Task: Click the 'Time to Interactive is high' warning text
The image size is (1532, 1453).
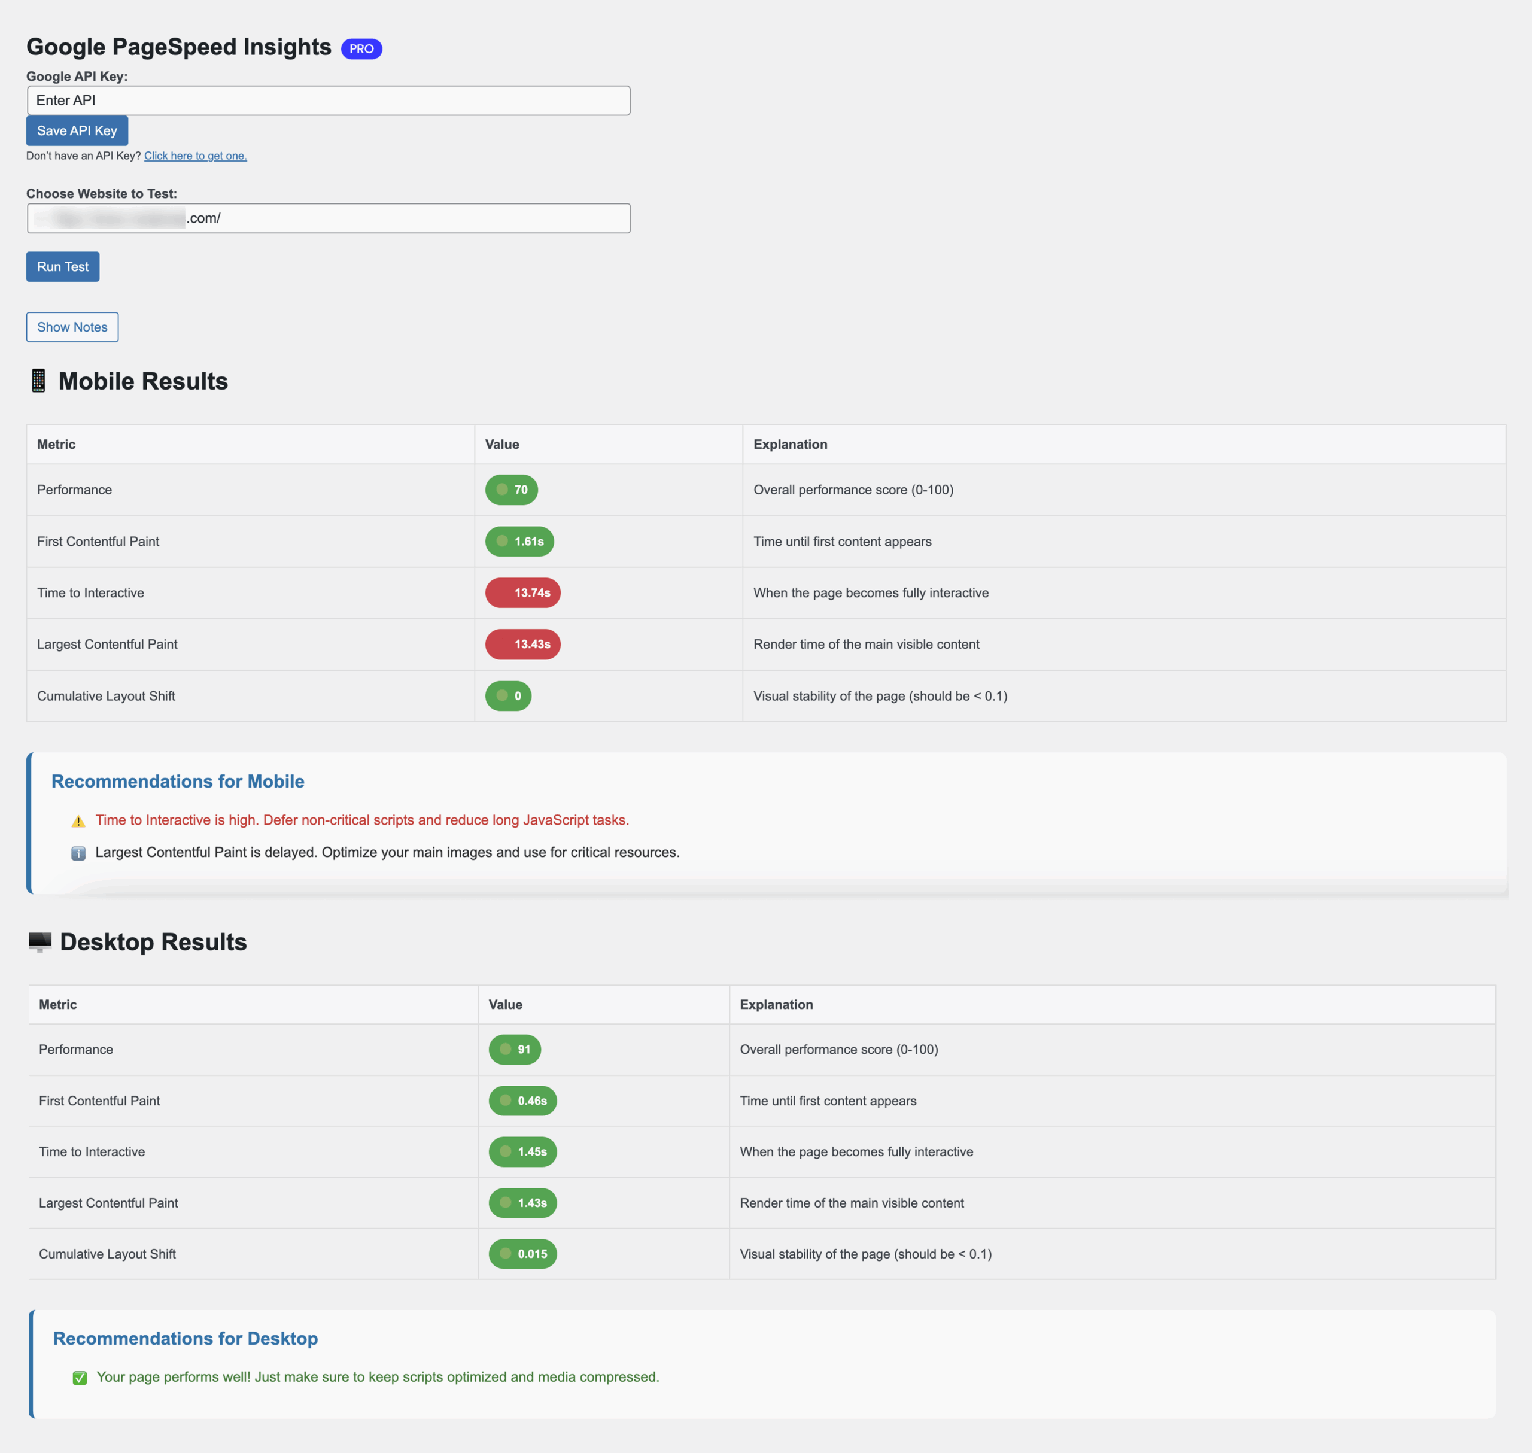Action: point(363,820)
